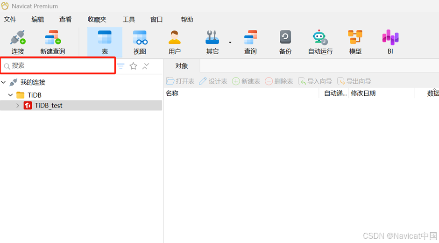The image size is (439, 243).
Task: Open the 帮助 menu
Action: coord(187,19)
